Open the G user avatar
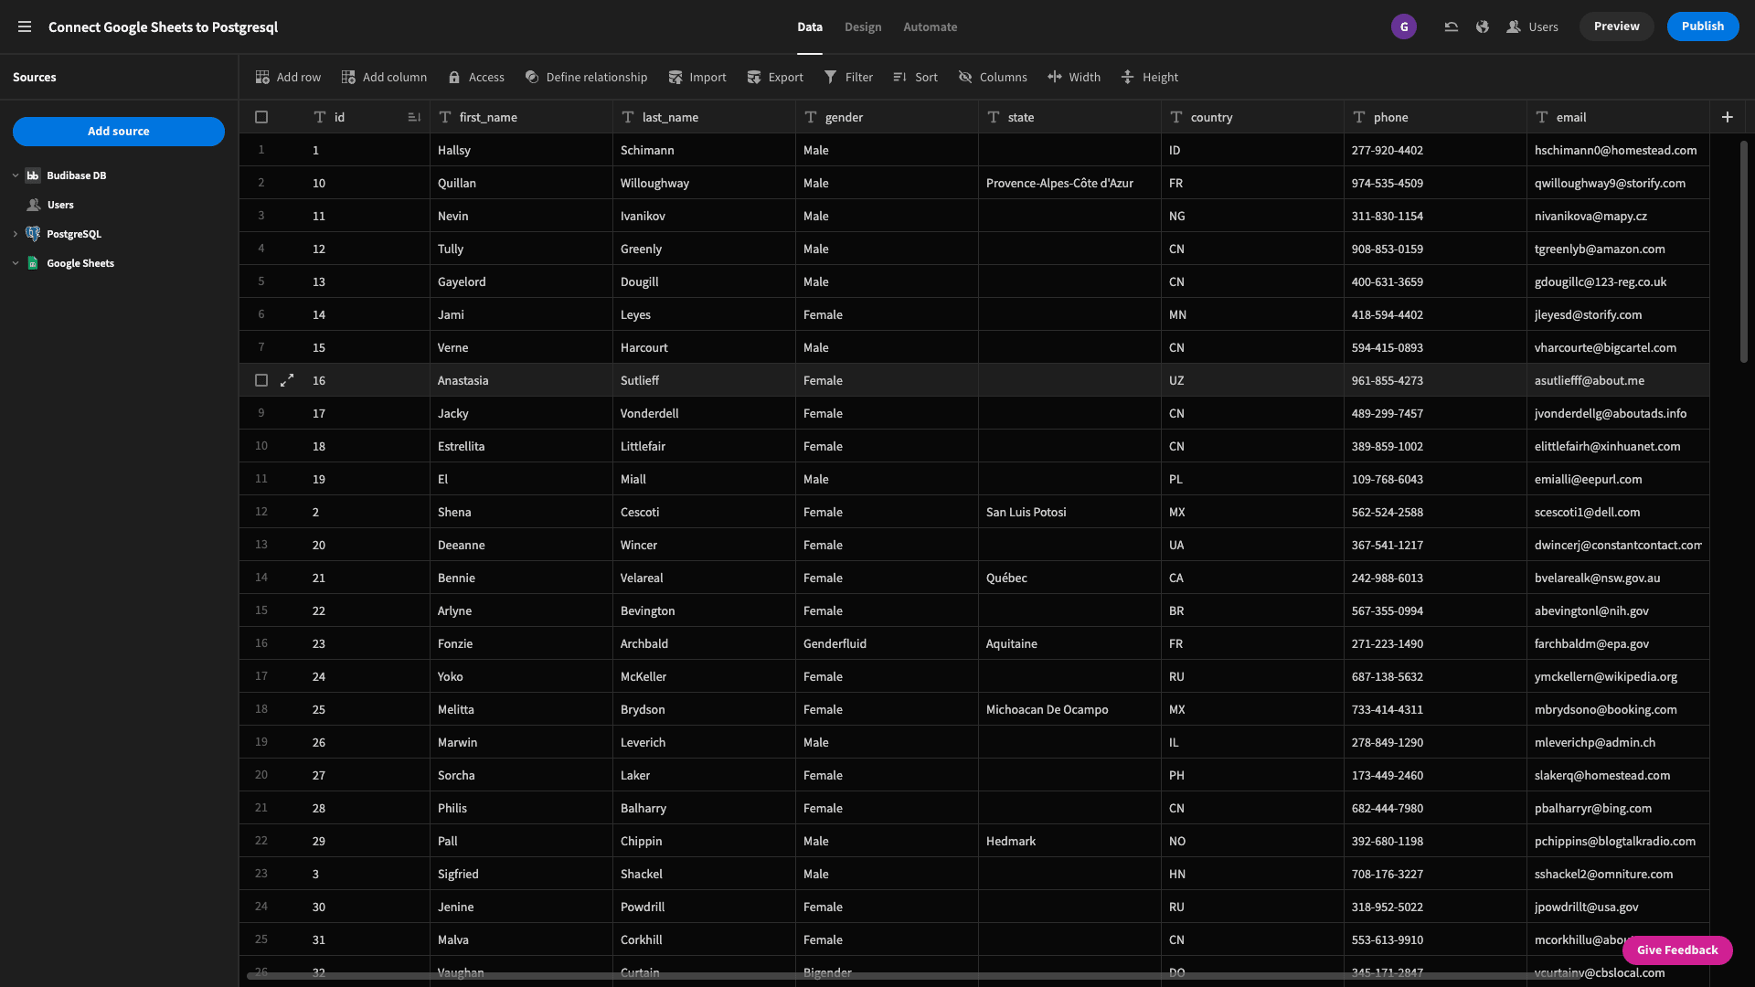This screenshot has height=987, width=1755. pos(1404,27)
